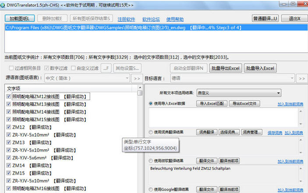The image size is (308, 193).
Task: Uncheck the ZM12 text item checkbox
Action: (8, 127)
